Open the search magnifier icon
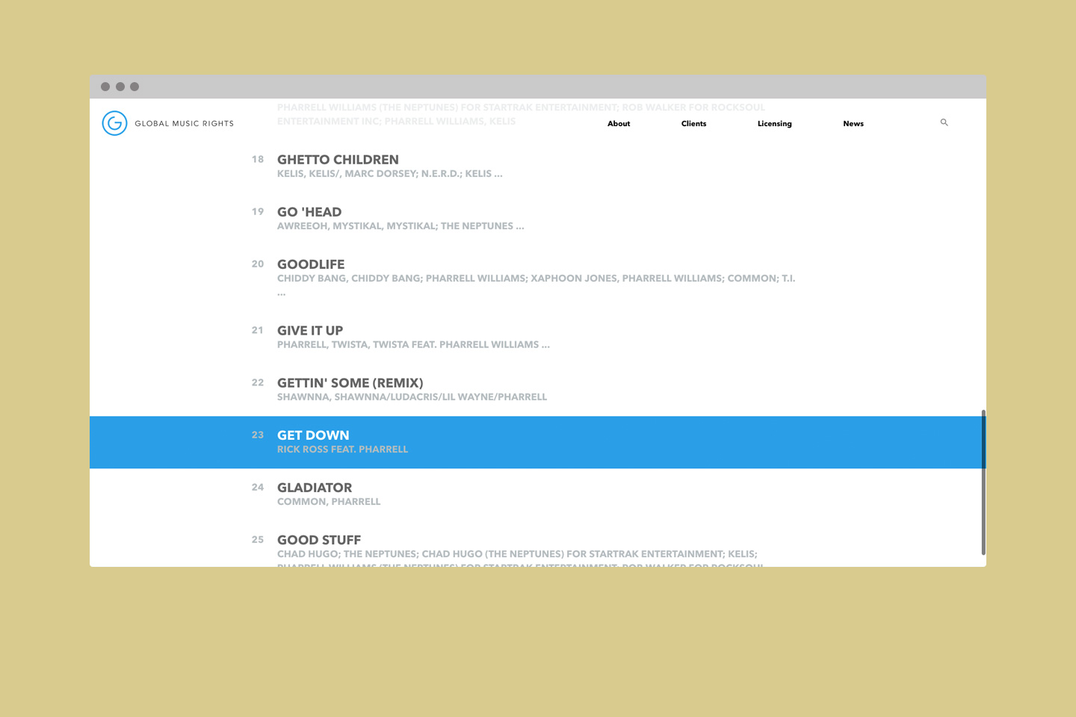The image size is (1076, 717). point(944,122)
